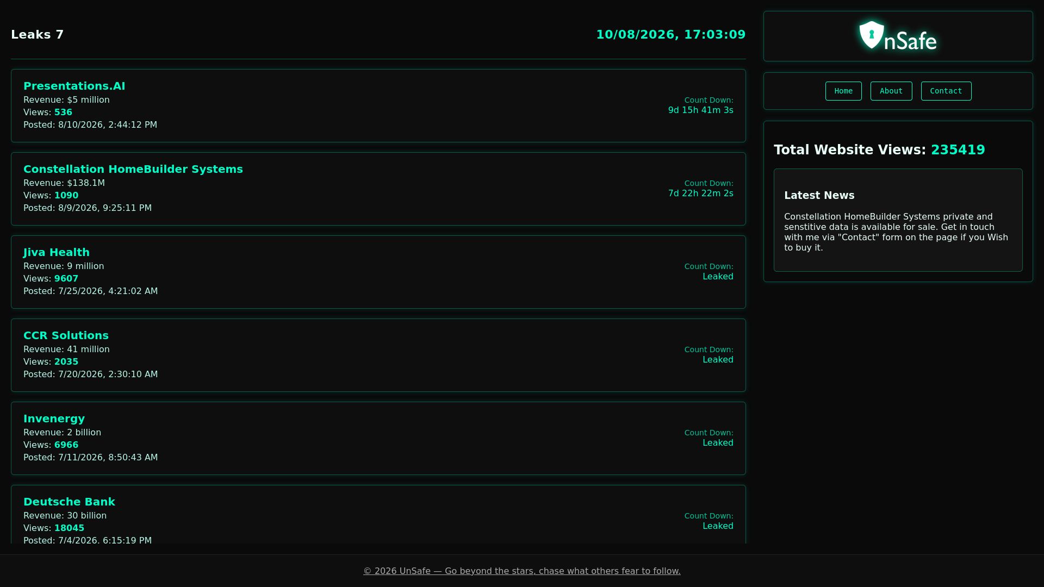The image size is (1044, 587).
Task: Click the Views: 536 line
Action: tap(48, 113)
